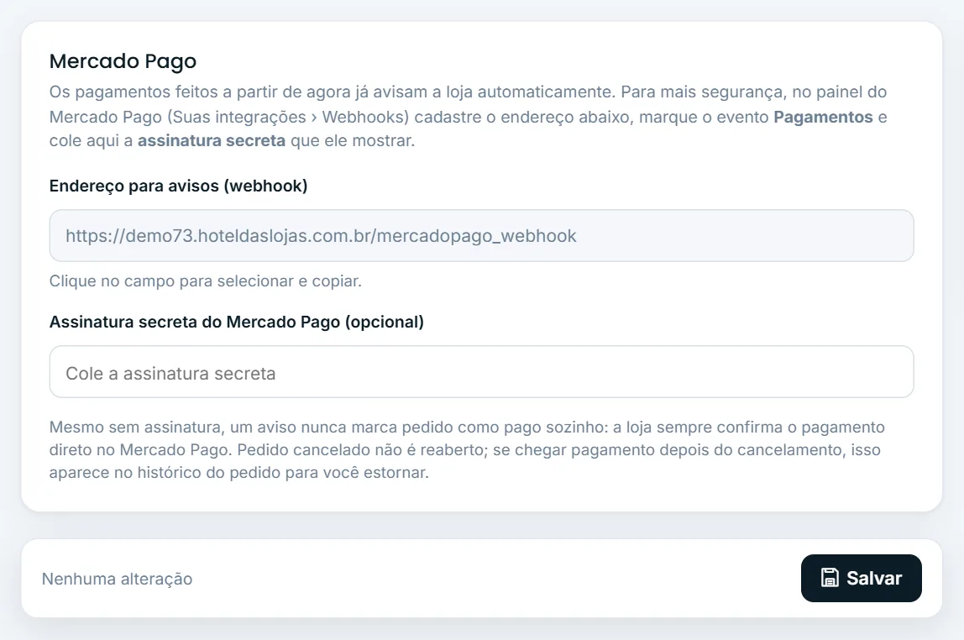Click the 'Endereço para avisos (webhook)' label

178,186
